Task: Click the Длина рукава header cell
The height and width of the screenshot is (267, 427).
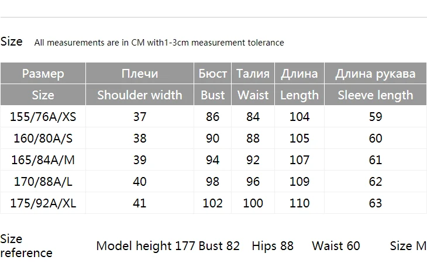Action: [x=376, y=74]
